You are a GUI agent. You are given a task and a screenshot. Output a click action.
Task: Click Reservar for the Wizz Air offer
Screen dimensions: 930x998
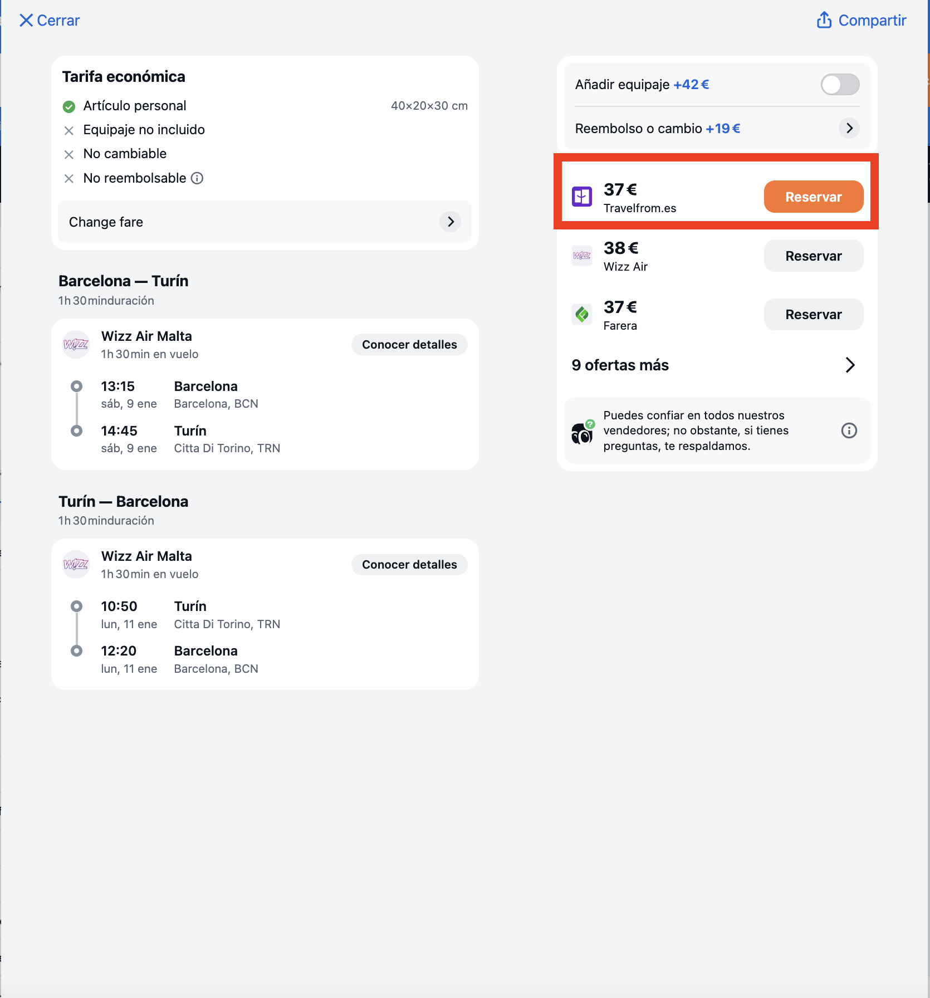tap(814, 256)
